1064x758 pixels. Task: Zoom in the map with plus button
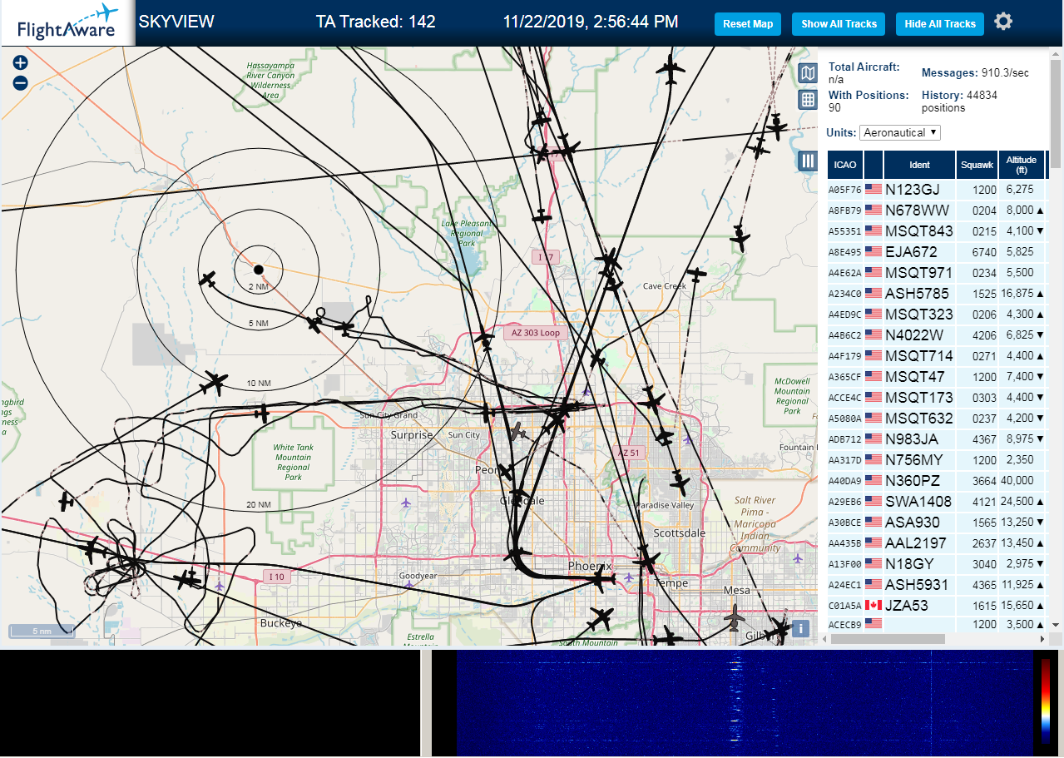pyautogui.click(x=21, y=62)
